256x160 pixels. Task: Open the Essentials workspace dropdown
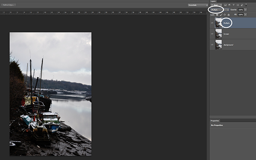[198, 5]
